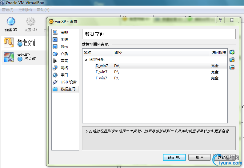The height and width of the screenshot is (168, 244).
Task: Open the 网络 network category
Action: pos(65,68)
